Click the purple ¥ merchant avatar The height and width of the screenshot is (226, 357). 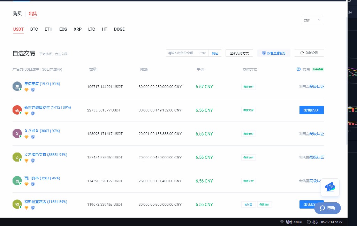coord(17,134)
